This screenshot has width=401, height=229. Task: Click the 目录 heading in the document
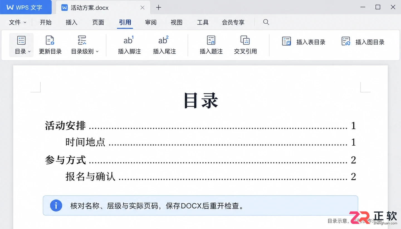(201, 100)
